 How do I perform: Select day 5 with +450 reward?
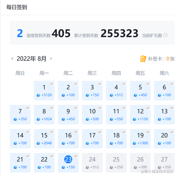click(x=140, y=91)
